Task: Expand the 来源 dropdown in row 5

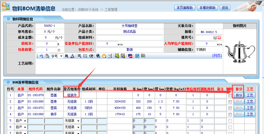Action: 25,121
